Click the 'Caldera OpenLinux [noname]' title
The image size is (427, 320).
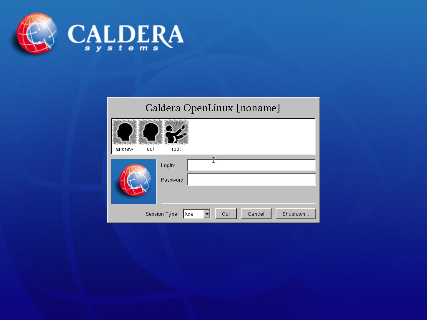(x=213, y=108)
